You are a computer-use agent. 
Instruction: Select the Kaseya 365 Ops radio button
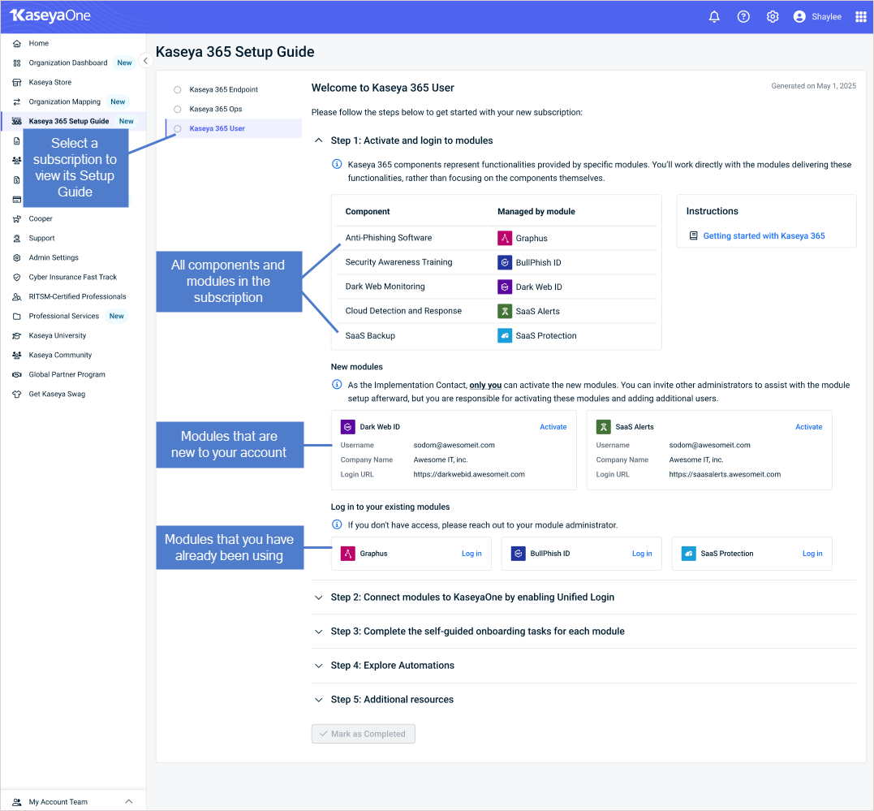pyautogui.click(x=177, y=110)
